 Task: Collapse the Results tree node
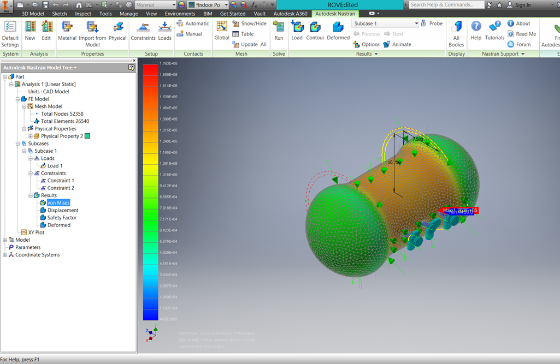coord(31,195)
